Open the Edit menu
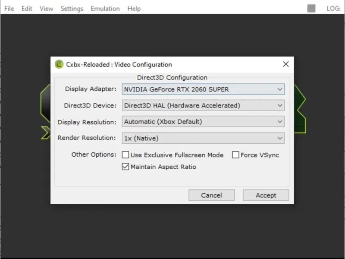This screenshot has height=259, width=345. 27,9
